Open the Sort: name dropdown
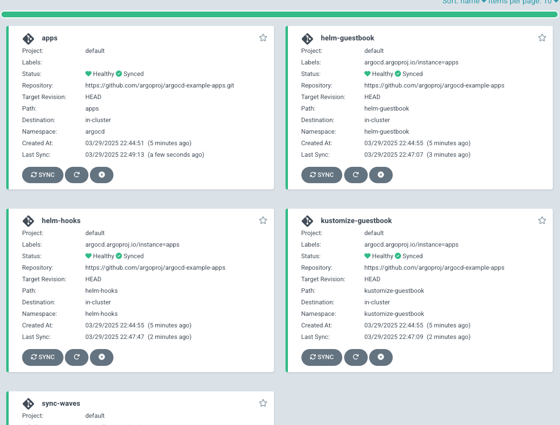The width and height of the screenshot is (560, 425). pos(464,2)
